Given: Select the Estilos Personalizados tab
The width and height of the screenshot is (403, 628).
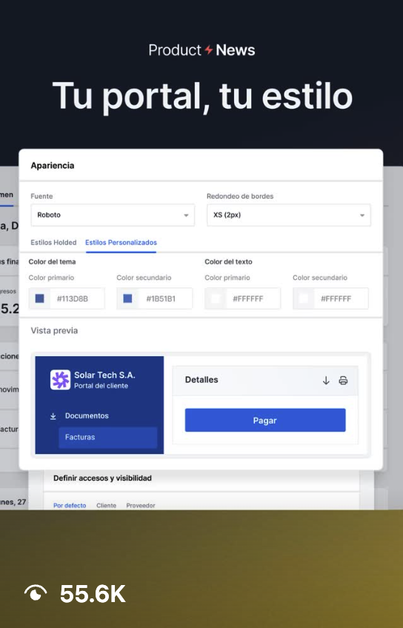Looking at the screenshot, I should pos(121,242).
